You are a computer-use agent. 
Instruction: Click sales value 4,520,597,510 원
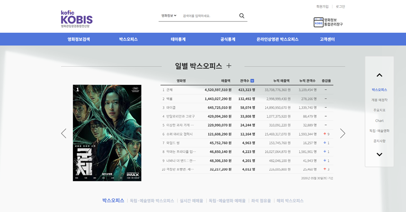pyautogui.click(x=218, y=90)
